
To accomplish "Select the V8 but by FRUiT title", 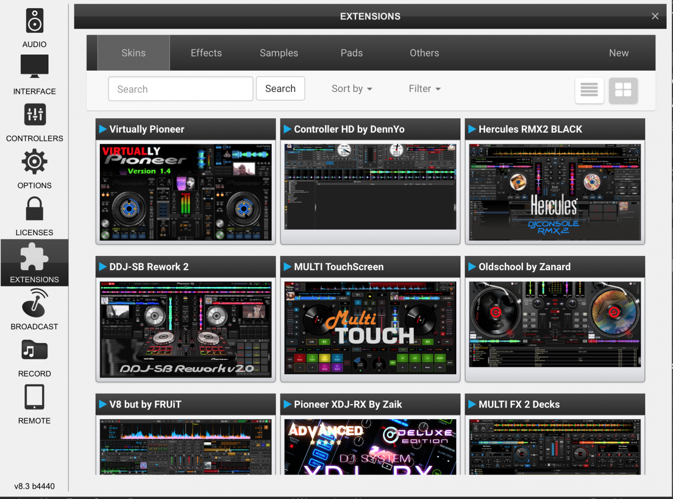I will tap(145, 405).
